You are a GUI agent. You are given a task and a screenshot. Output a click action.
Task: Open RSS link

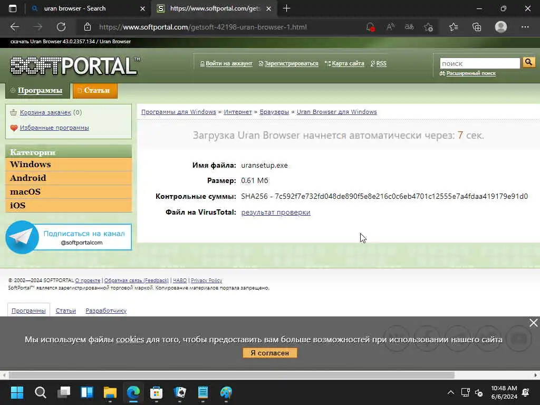pyautogui.click(x=381, y=63)
